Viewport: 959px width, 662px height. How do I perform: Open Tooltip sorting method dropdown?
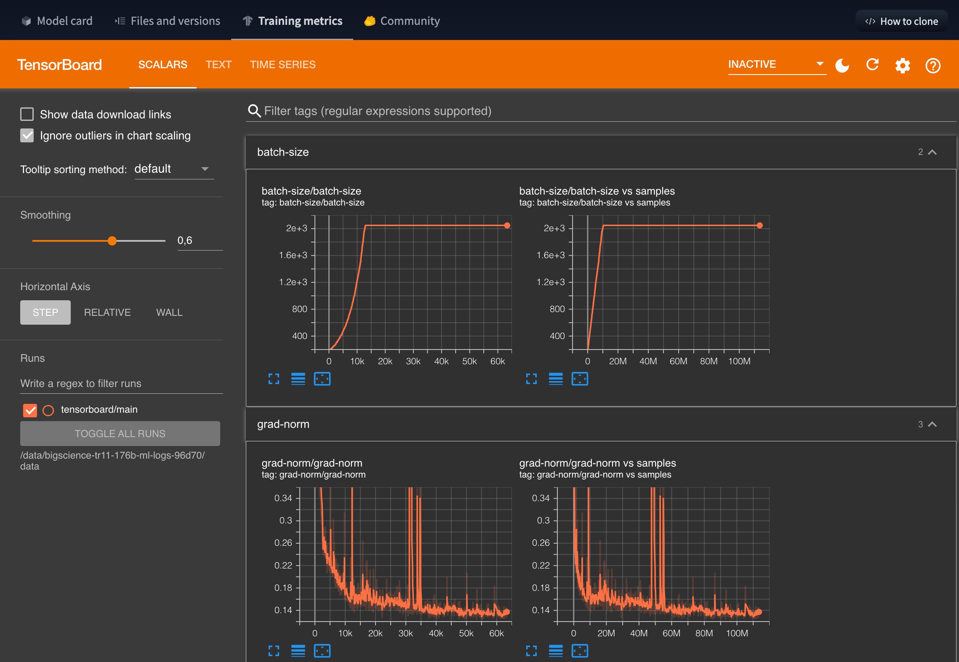pos(174,169)
